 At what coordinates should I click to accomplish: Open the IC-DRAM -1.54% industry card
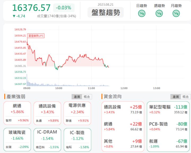(x=47, y=140)
